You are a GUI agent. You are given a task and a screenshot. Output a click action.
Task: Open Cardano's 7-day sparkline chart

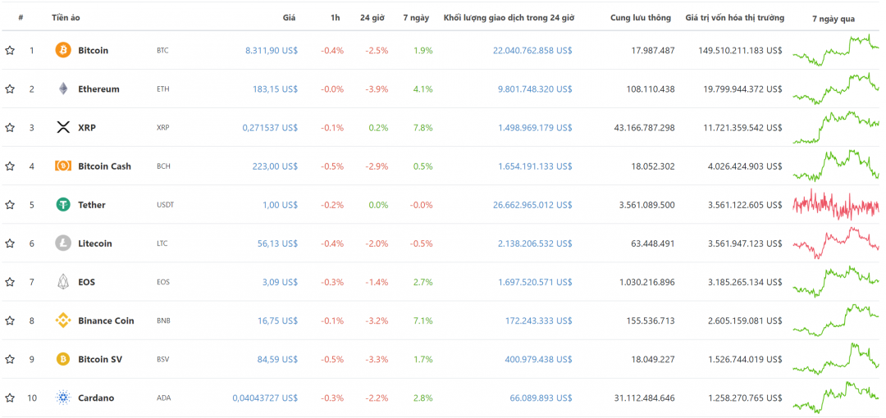(836, 398)
